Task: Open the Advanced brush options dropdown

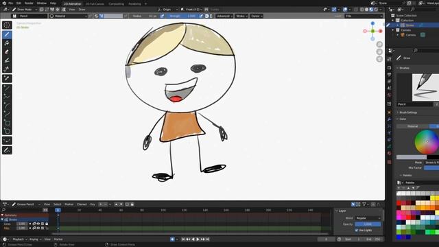Action: coord(224,16)
